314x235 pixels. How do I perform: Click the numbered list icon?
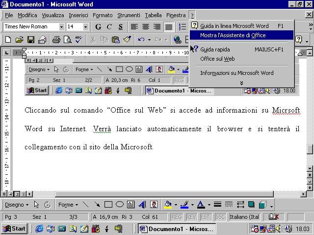[x=183, y=26]
